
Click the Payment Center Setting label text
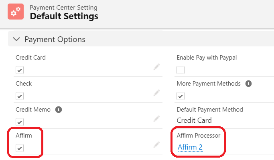[63, 7]
